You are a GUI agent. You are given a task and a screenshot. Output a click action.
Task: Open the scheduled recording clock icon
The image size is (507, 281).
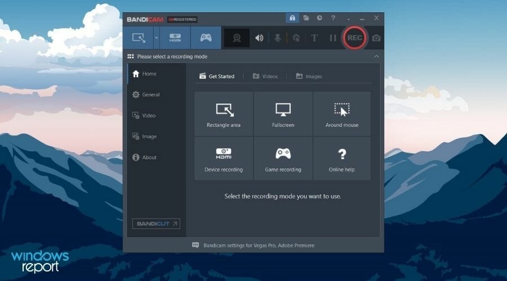click(x=319, y=18)
